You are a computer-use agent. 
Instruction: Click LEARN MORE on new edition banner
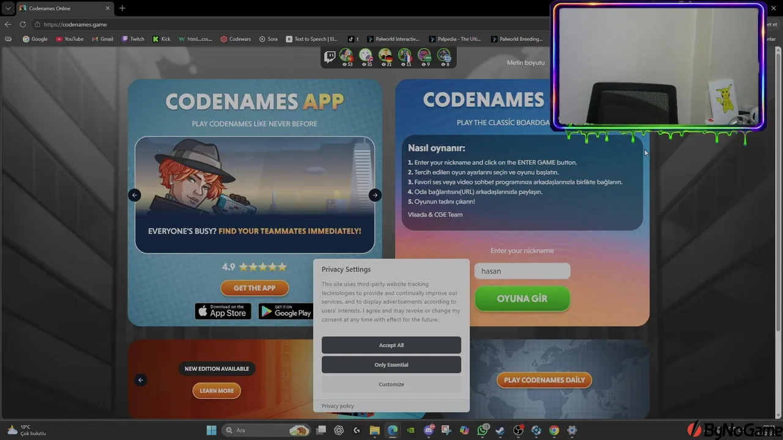point(217,391)
